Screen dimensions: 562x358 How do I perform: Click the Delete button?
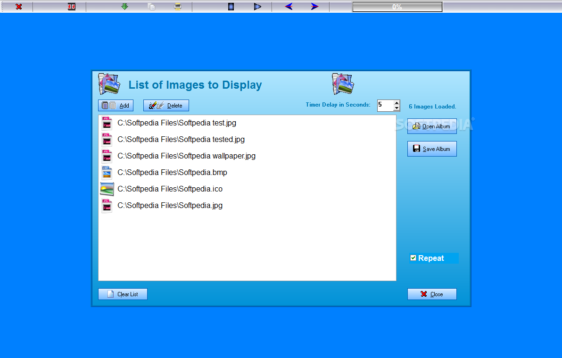point(166,106)
